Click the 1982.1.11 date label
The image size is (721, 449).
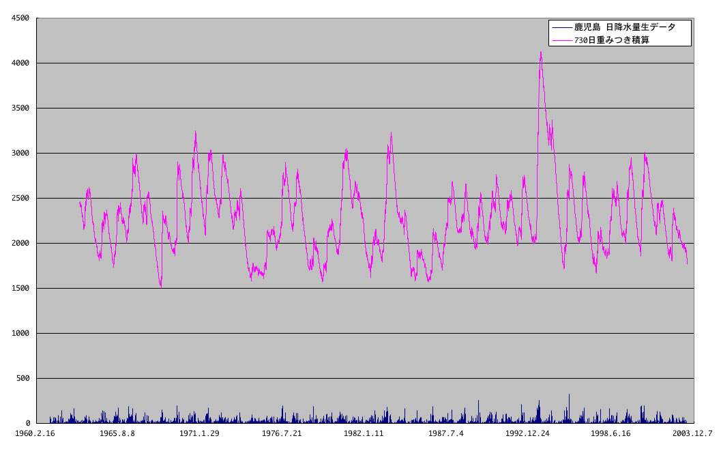coord(364,433)
